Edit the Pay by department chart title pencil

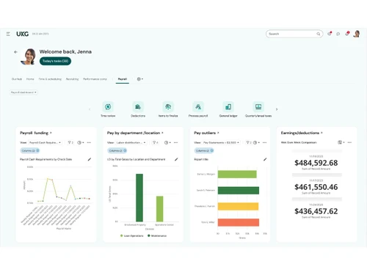[x=176, y=159]
